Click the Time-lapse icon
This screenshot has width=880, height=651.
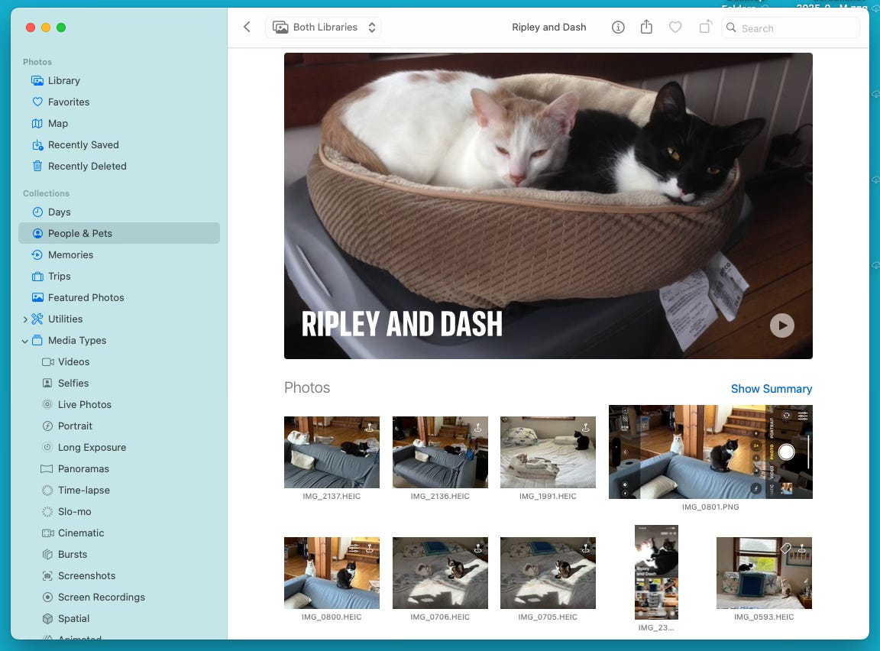47,490
